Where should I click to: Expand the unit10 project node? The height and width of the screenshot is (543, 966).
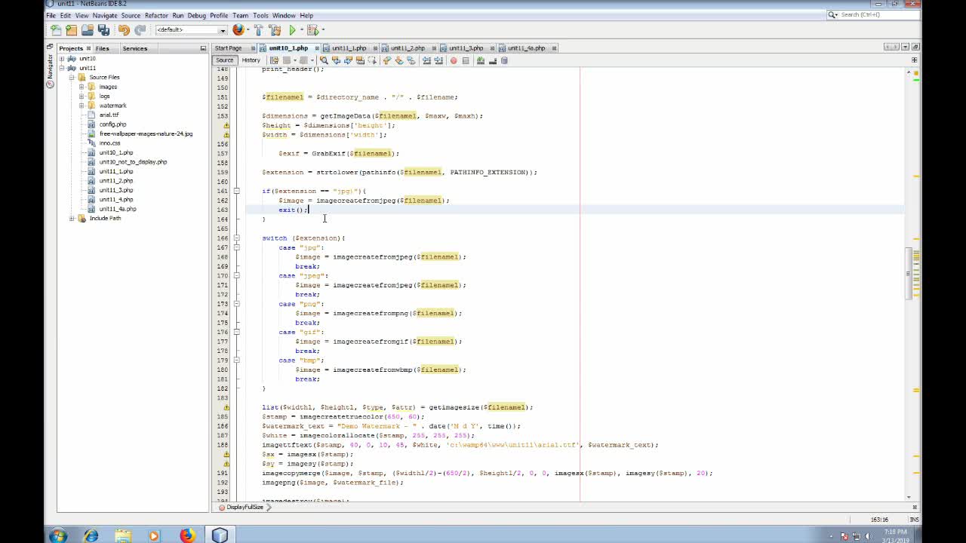pyautogui.click(x=63, y=58)
